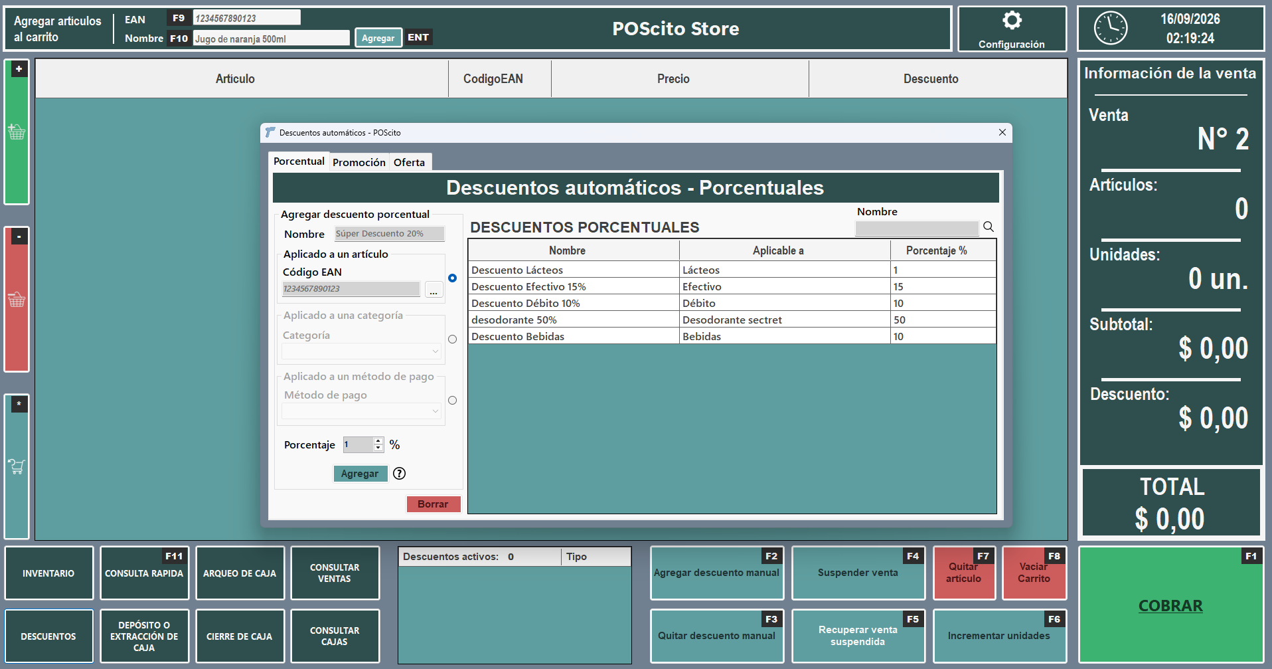This screenshot has width=1272, height=669.
Task: Select the Descuento Efectivo 15% row
Action: [732, 287]
